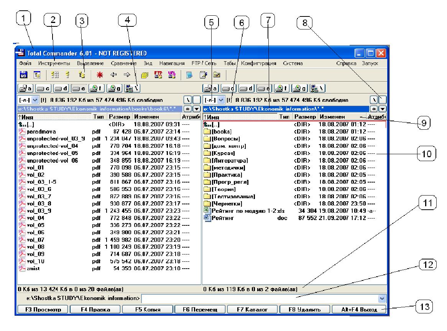Viewport: 447px width, 331px height.
Task: Go forward with the right arrow icon
Action: click(127, 75)
